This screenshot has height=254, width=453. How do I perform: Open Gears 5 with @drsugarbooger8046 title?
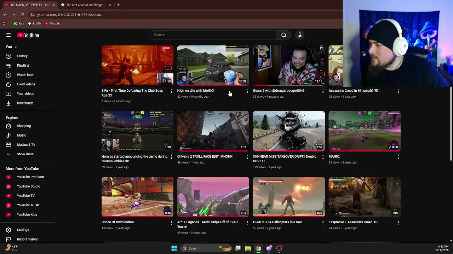point(279,91)
